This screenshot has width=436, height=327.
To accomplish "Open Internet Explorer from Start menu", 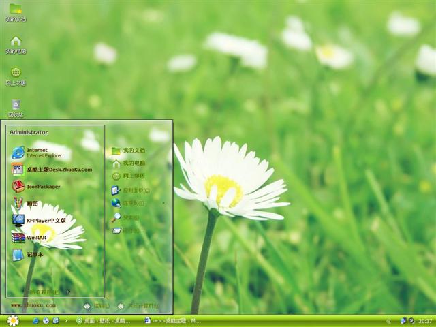I will 37,152.
